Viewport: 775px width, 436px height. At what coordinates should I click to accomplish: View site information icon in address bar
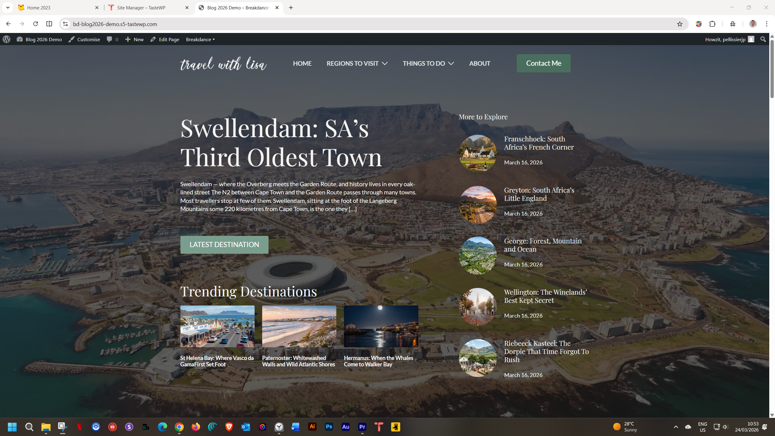coord(65,24)
